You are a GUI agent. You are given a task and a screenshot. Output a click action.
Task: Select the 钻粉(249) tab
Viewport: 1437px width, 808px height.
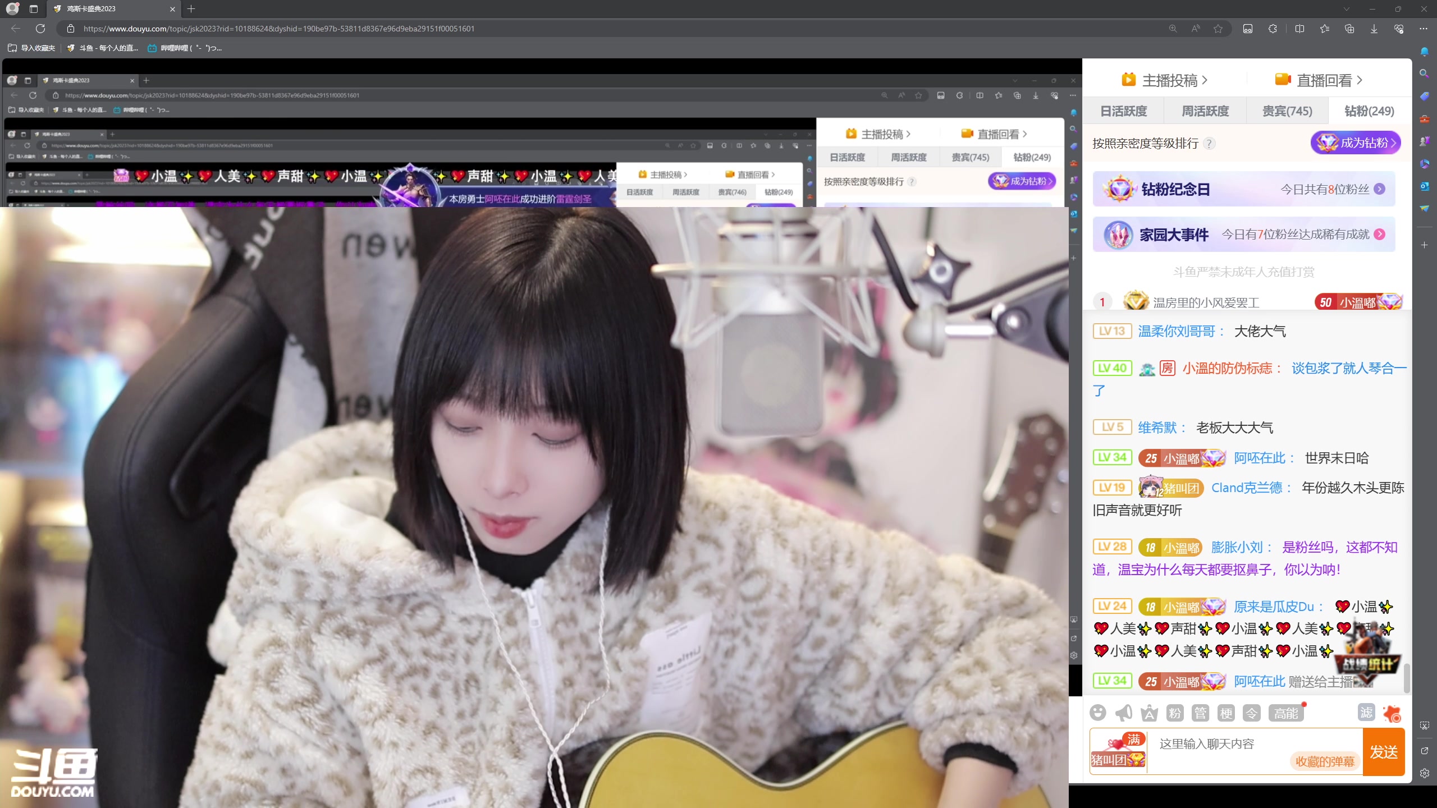pyautogui.click(x=1369, y=111)
